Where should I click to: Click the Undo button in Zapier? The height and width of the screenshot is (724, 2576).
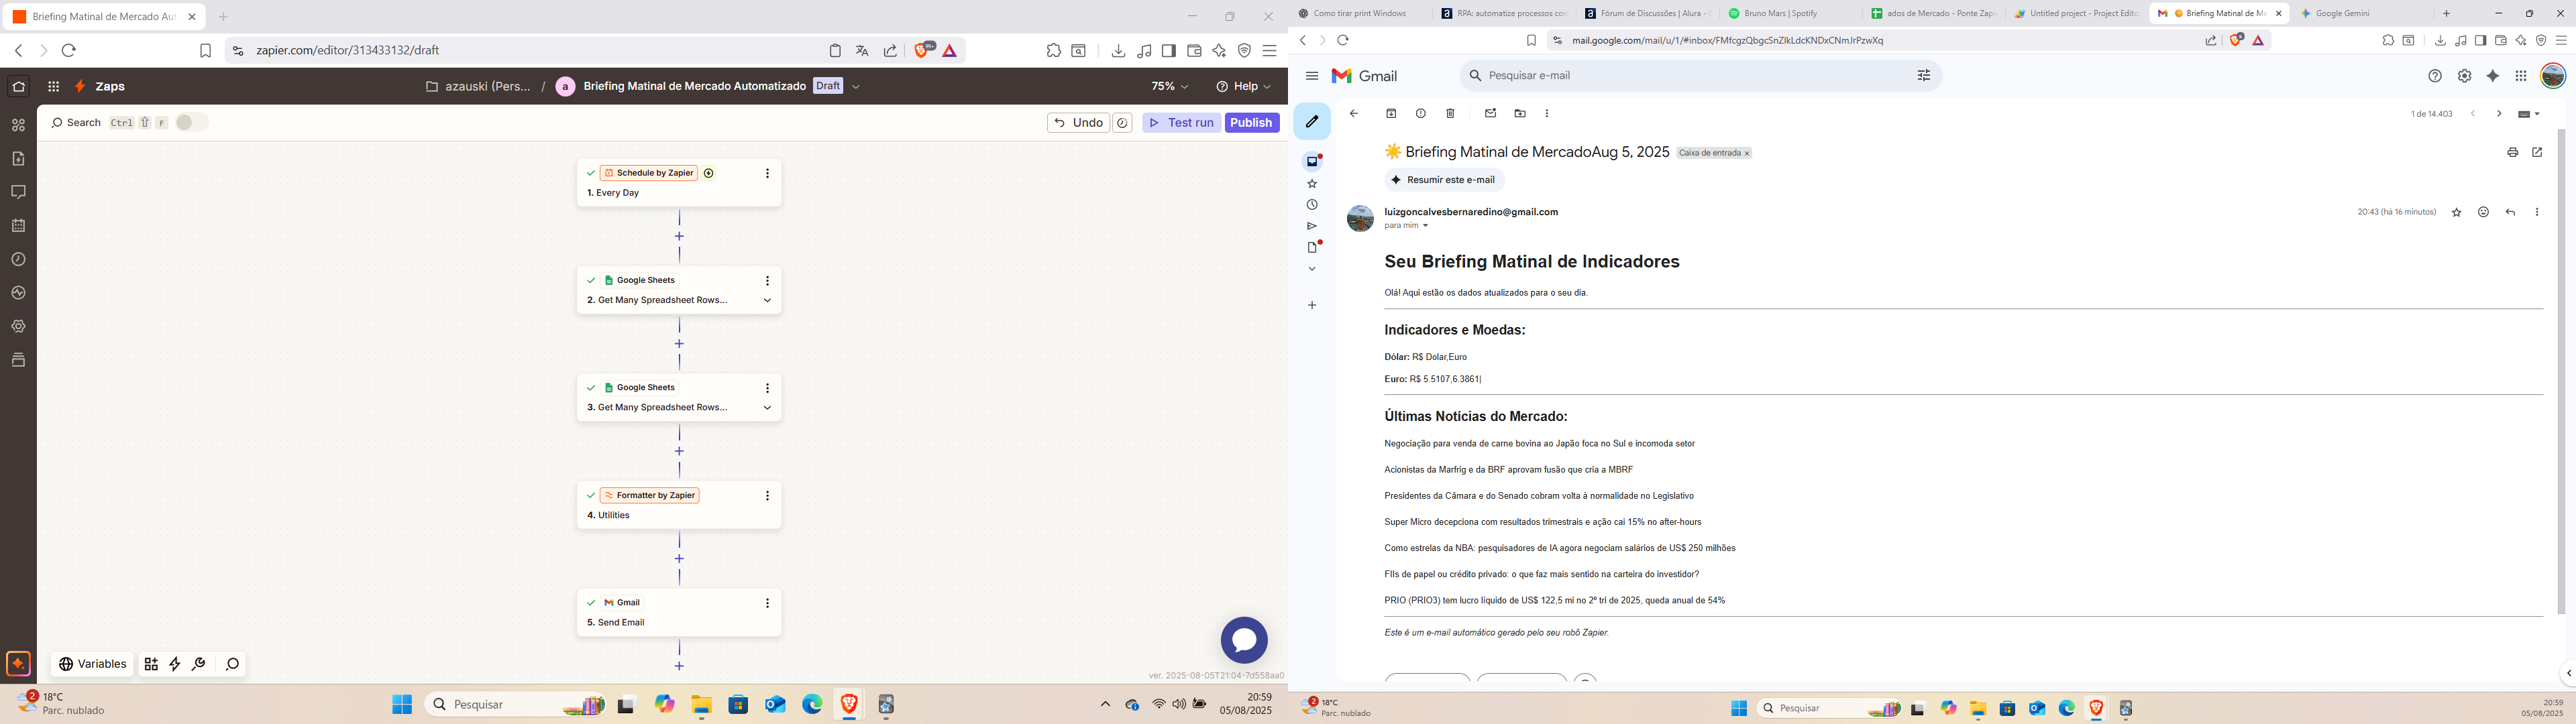point(1078,122)
